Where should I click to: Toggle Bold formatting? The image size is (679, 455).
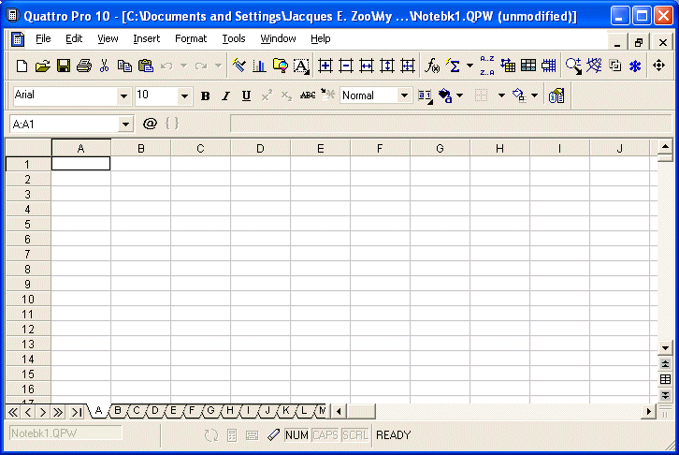click(205, 95)
